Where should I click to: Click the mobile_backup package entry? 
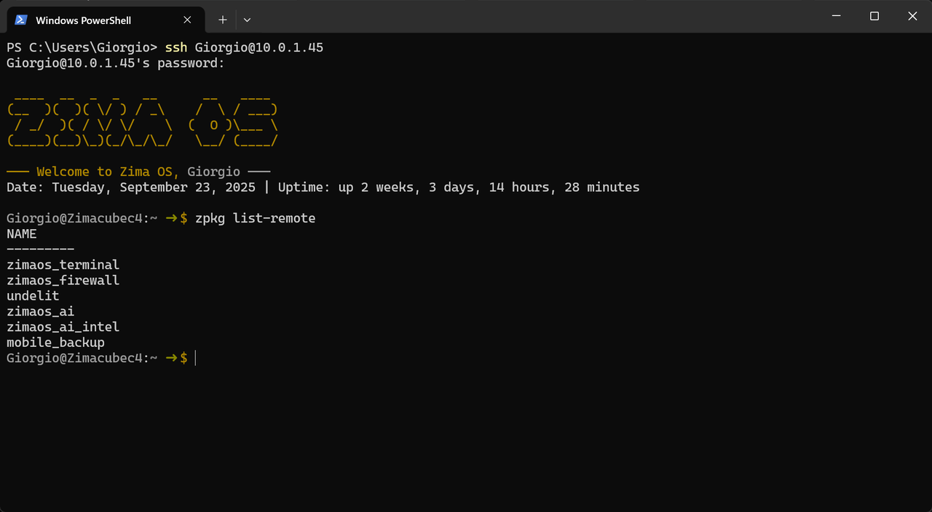coord(56,343)
